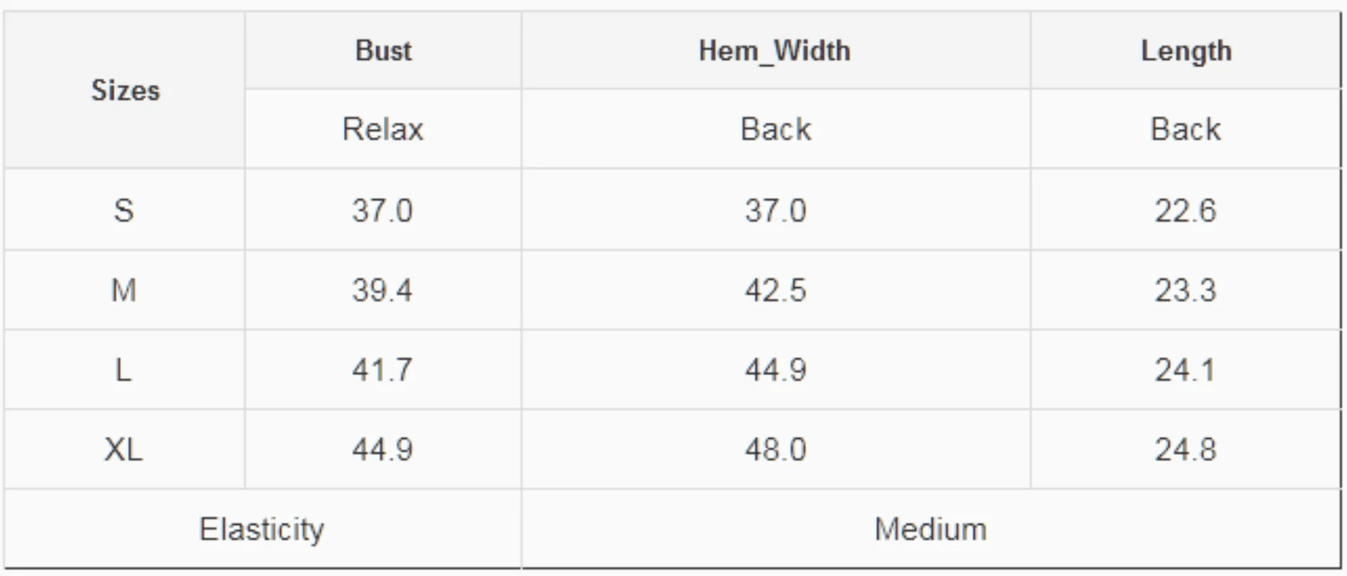Image resolution: width=1347 pixels, height=576 pixels.
Task: Click the 48.0 hem width value
Action: [775, 450]
